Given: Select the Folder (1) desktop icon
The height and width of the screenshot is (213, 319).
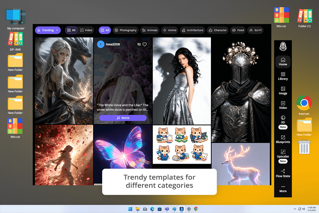Looking at the screenshot, I should coord(304,18).
